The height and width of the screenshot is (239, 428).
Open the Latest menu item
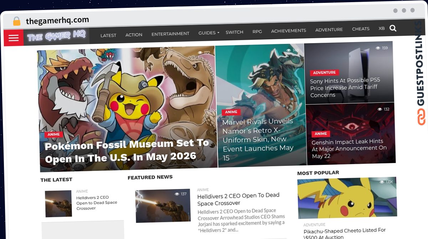coord(108,35)
